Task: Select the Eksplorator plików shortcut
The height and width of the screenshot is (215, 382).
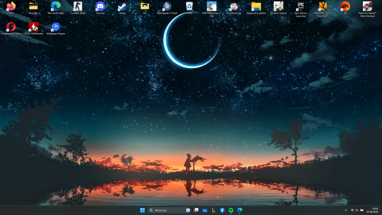Action: click(x=256, y=8)
